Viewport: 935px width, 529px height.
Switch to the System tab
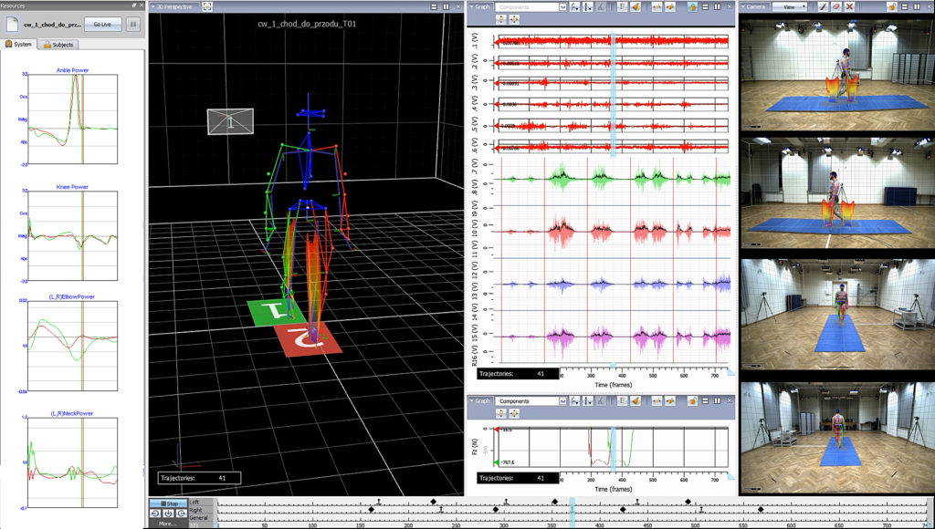point(19,44)
